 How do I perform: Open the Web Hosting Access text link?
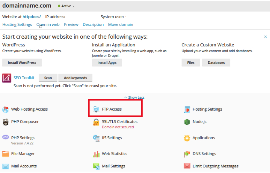pos(29,109)
